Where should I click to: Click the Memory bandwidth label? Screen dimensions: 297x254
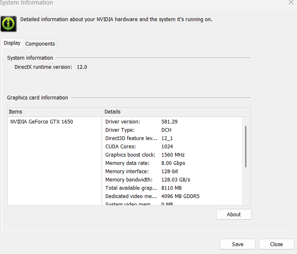(129, 180)
